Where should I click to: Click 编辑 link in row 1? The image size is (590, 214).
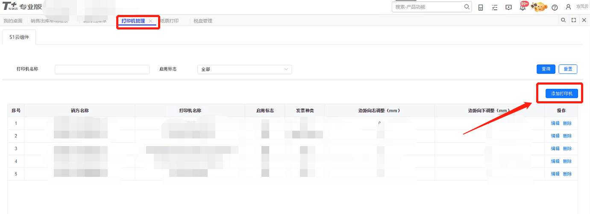555,123
